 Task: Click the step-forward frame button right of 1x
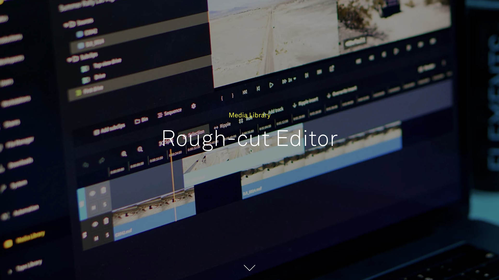click(x=306, y=75)
